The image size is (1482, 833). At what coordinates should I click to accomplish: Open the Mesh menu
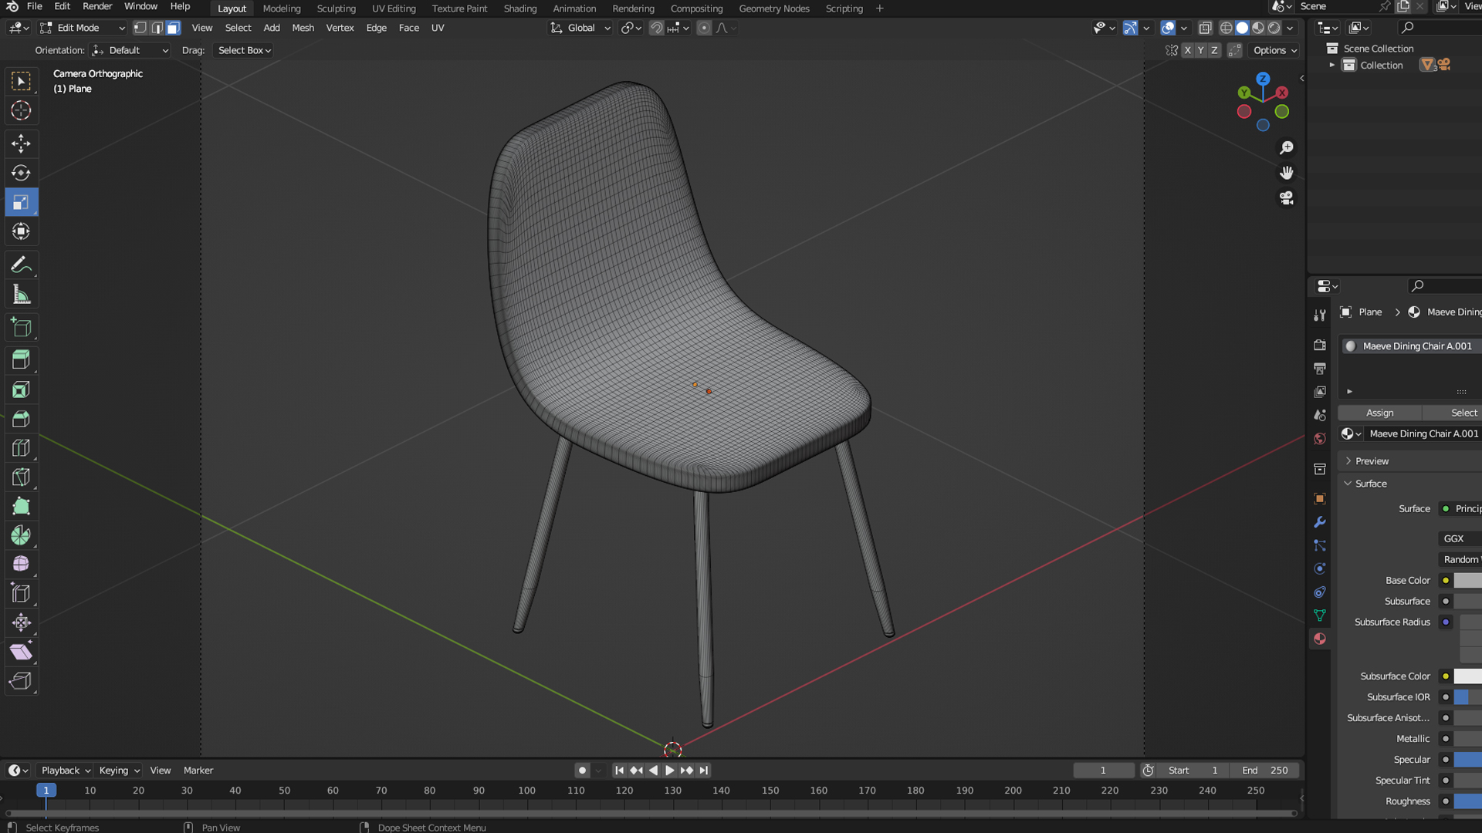pyautogui.click(x=303, y=28)
